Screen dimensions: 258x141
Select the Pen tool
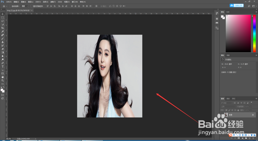3,63
